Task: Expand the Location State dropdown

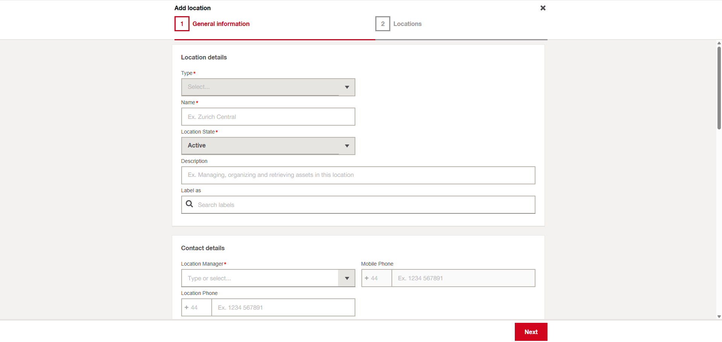Action: tap(347, 146)
